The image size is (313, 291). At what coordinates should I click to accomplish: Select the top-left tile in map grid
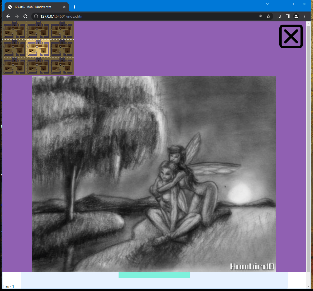[14, 30]
